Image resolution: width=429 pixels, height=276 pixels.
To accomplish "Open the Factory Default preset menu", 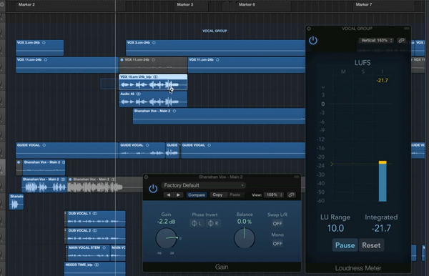I will (x=203, y=185).
